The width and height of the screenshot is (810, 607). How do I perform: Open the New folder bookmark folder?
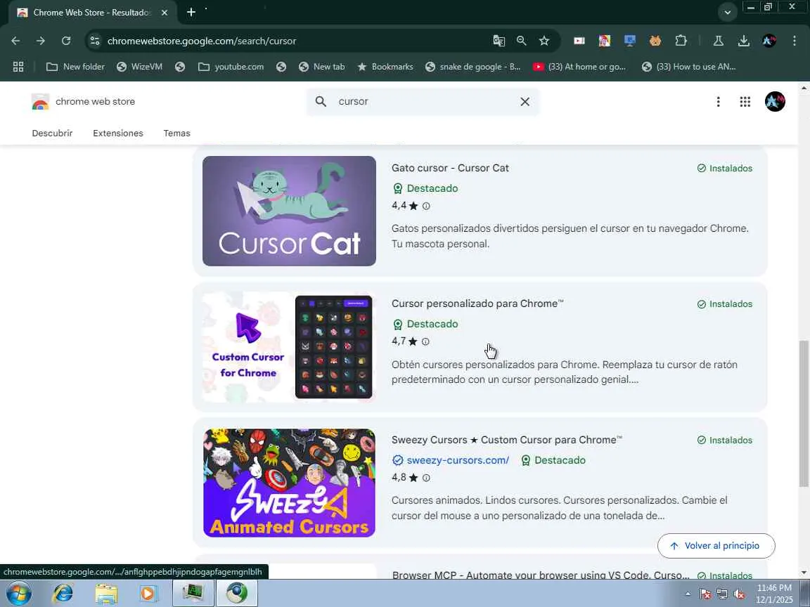pos(75,67)
